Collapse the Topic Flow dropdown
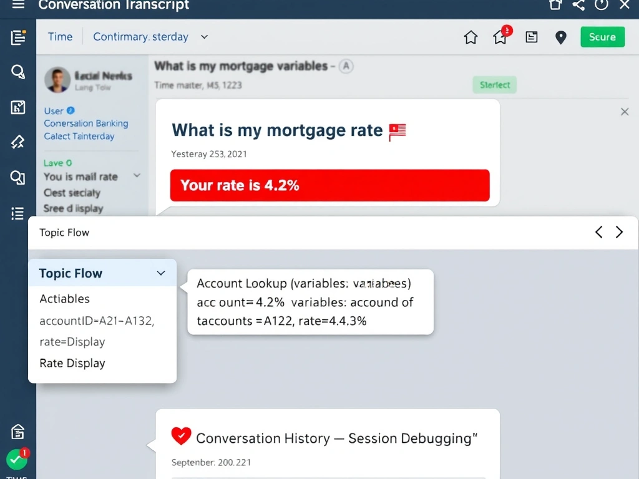Screen dimensions: 639x479 [x=161, y=273]
